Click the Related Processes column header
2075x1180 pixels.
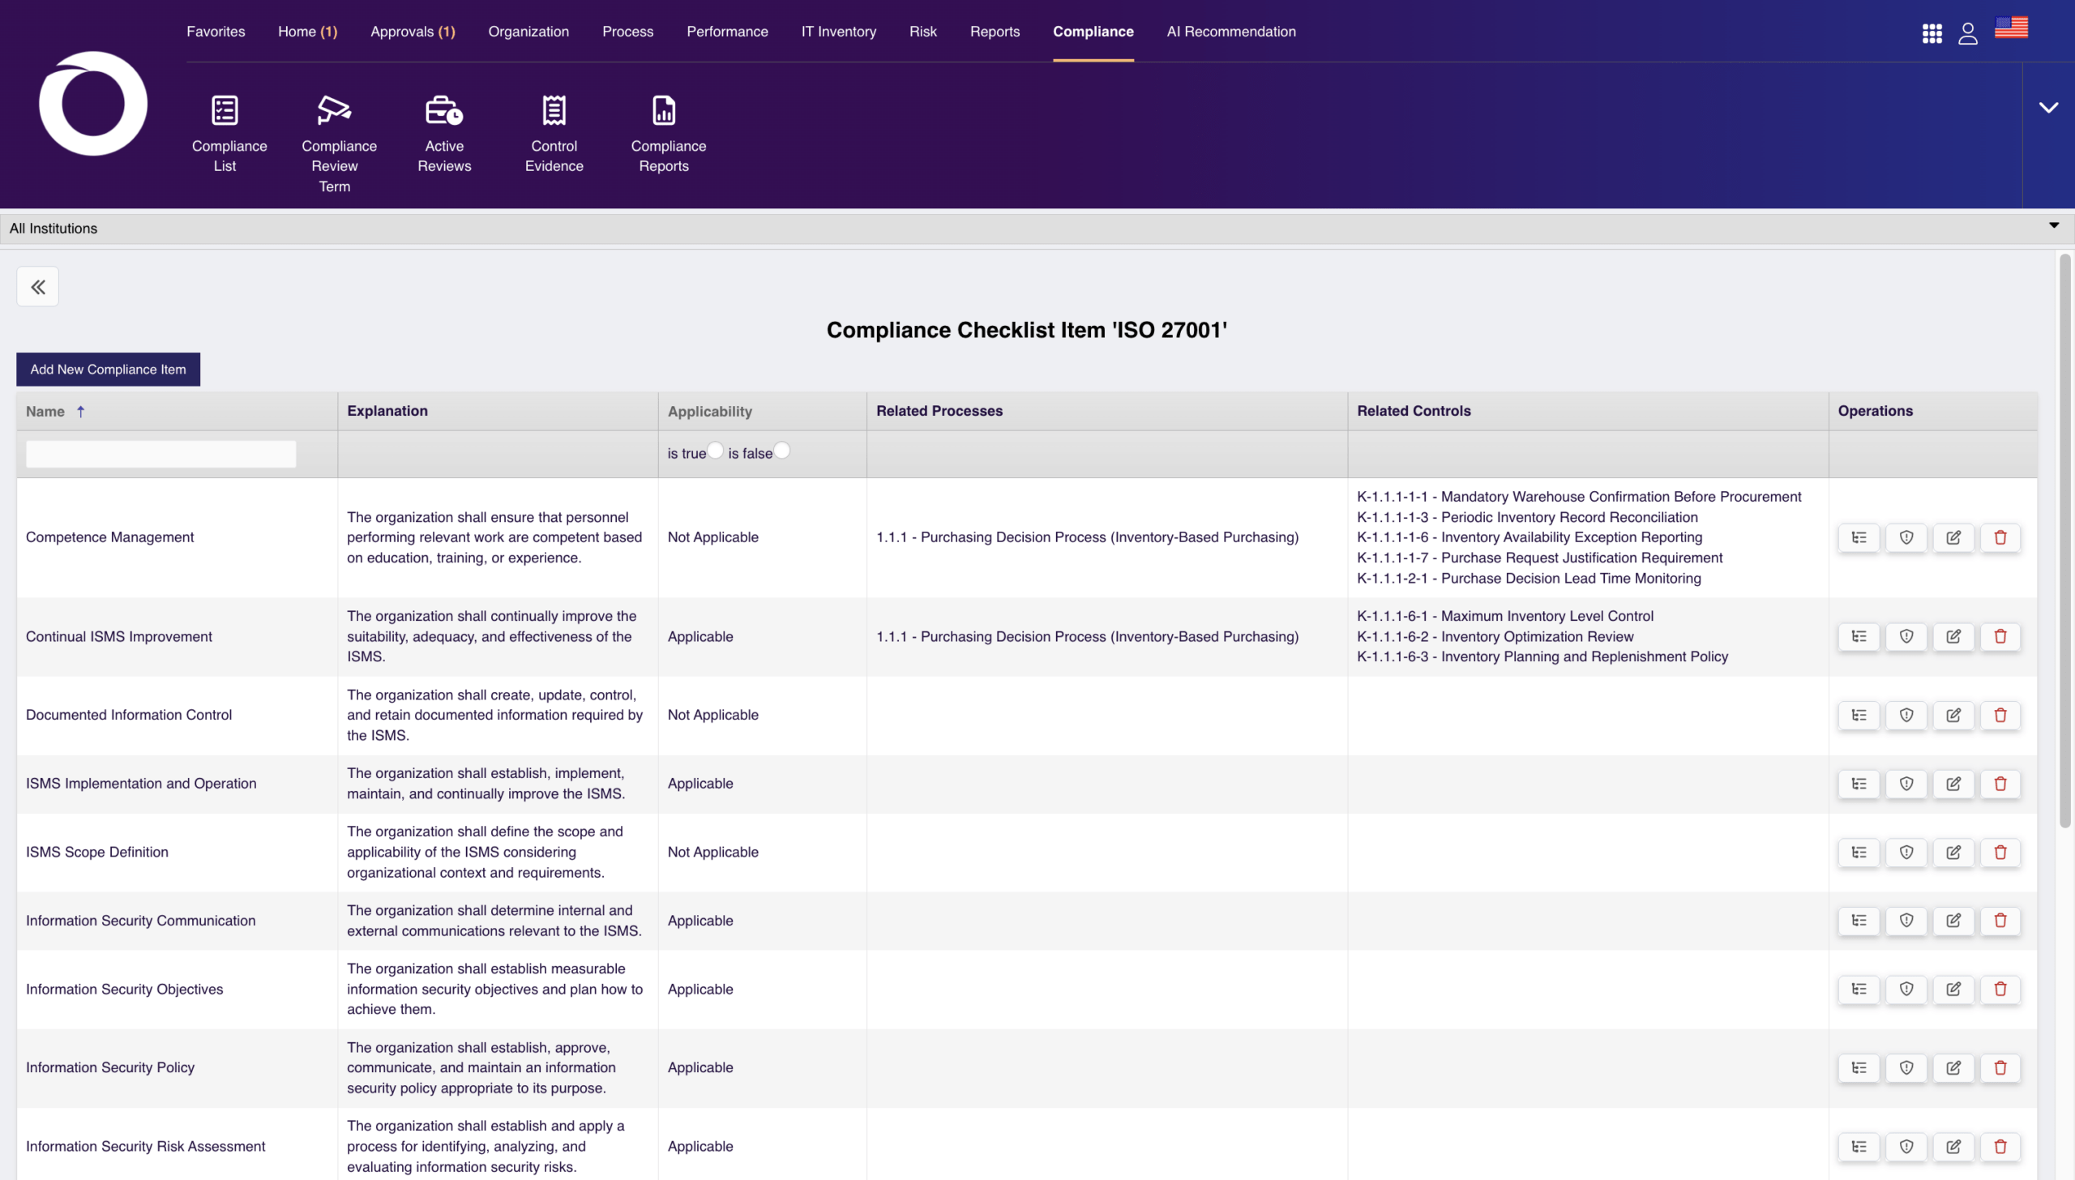[939, 411]
